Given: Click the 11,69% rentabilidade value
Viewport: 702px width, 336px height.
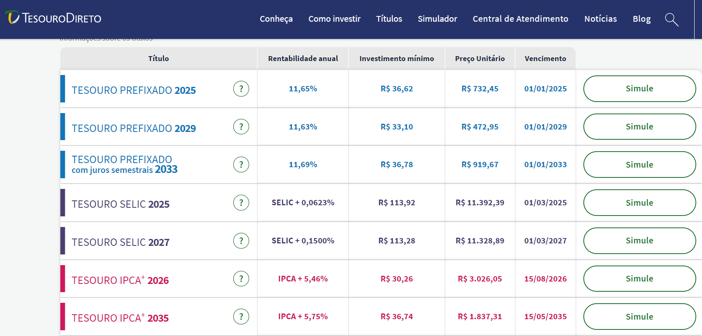Looking at the screenshot, I should click(303, 164).
